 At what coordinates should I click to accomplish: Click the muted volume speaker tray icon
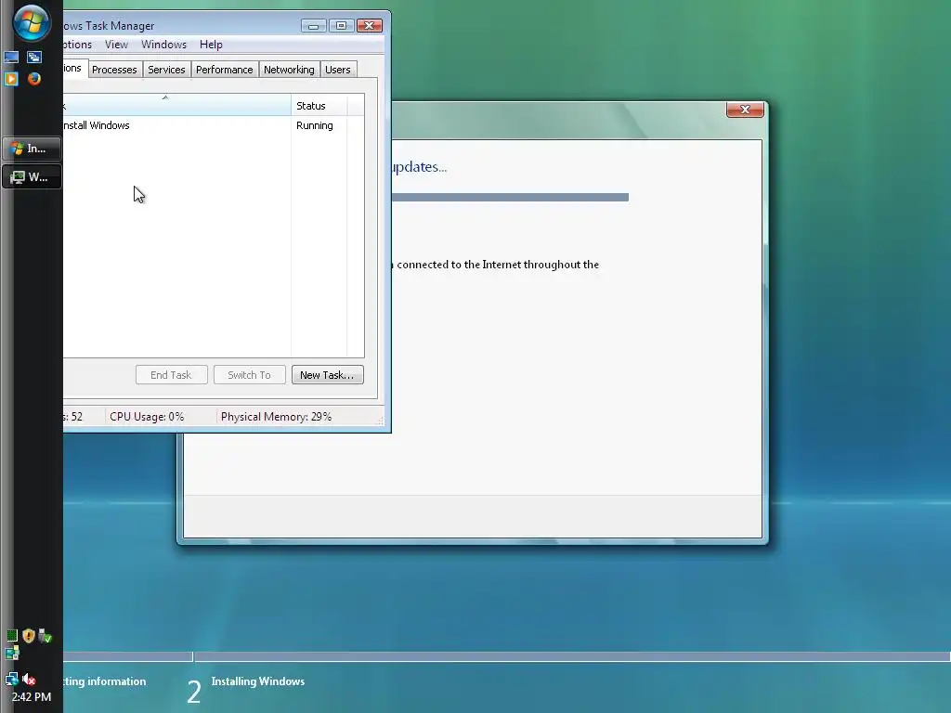click(x=29, y=679)
